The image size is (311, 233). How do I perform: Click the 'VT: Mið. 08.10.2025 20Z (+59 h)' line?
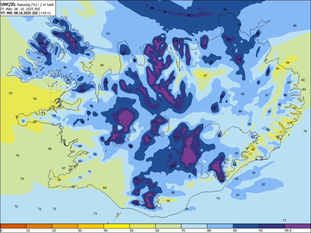pyautogui.click(x=26, y=13)
